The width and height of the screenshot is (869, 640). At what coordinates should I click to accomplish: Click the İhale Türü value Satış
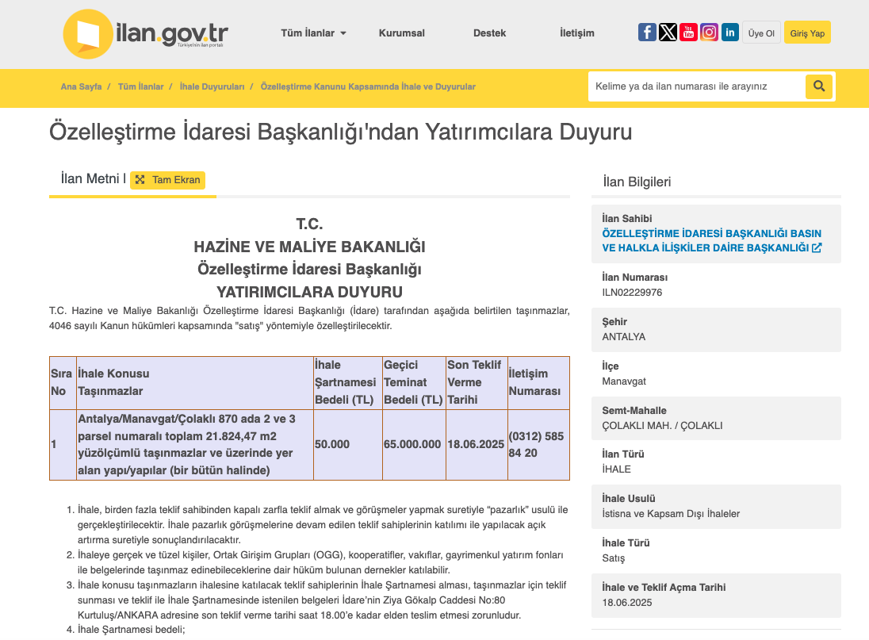[x=613, y=558]
